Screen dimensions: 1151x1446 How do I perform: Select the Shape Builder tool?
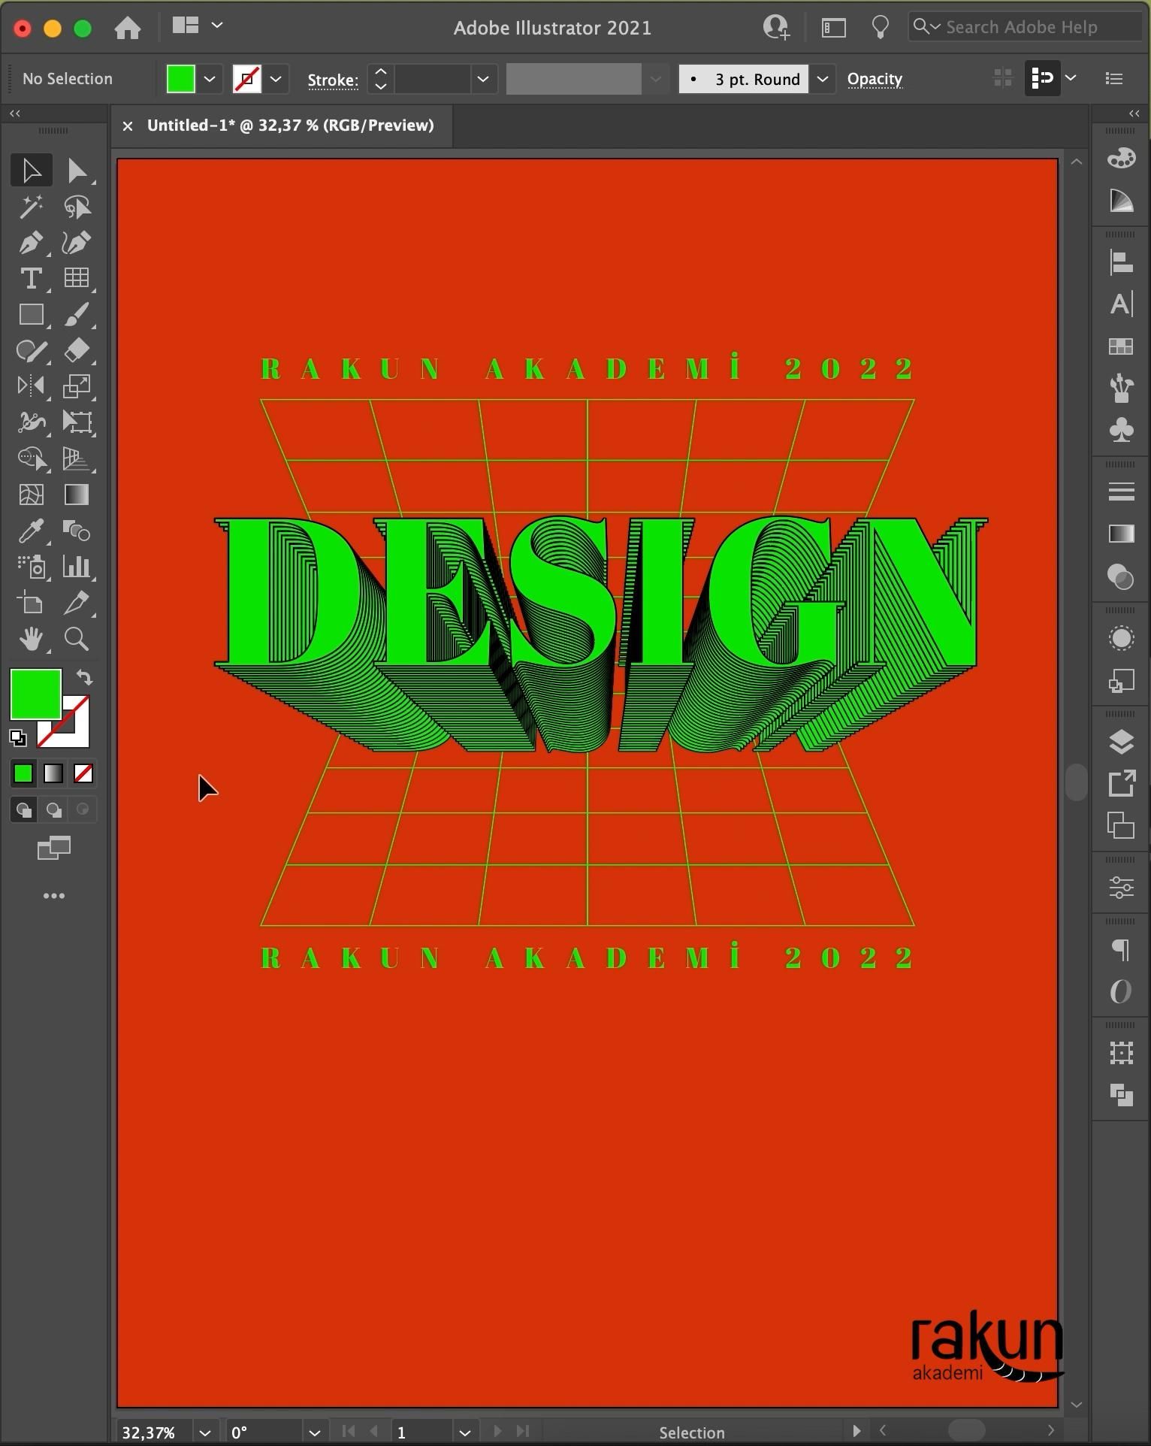click(31, 458)
